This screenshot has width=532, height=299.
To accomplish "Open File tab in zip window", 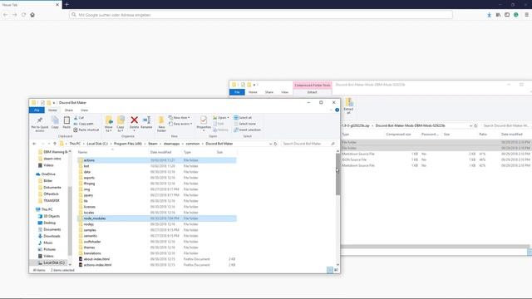I will coord(237,92).
